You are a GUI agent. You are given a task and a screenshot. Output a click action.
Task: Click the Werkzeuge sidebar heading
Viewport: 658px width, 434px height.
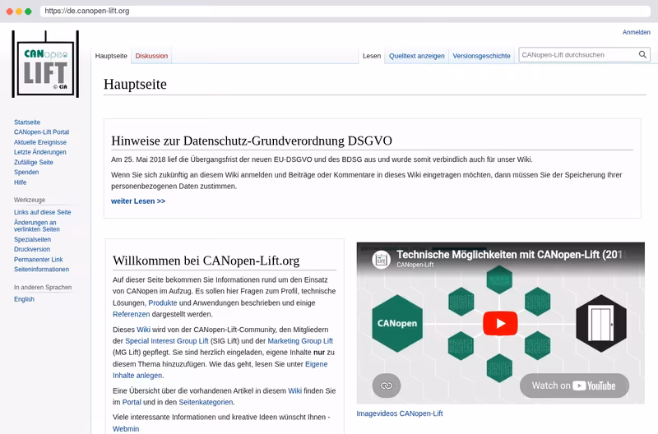30,200
